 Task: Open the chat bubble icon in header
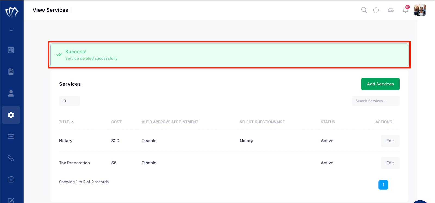pyautogui.click(x=376, y=10)
